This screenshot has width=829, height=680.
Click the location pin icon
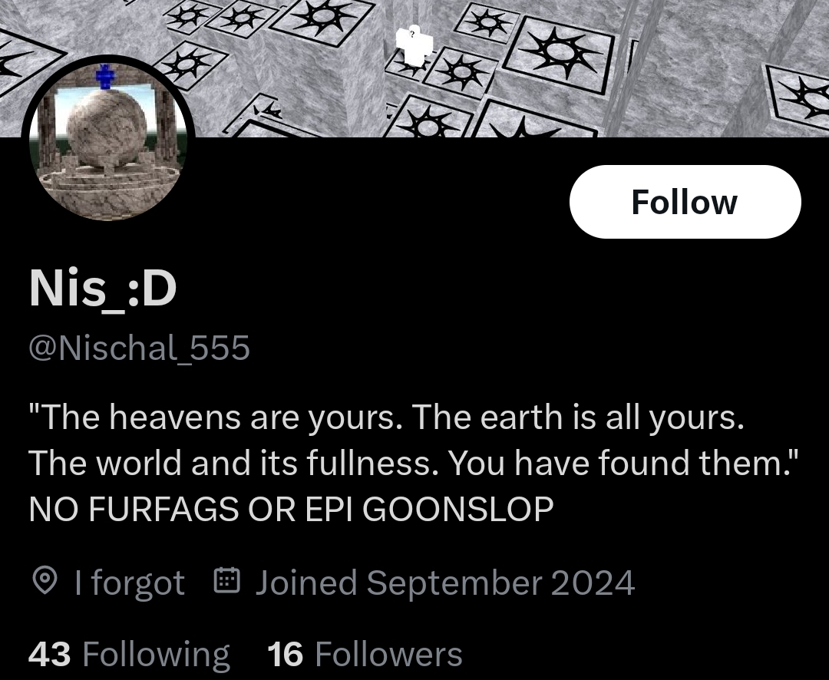[x=45, y=581]
